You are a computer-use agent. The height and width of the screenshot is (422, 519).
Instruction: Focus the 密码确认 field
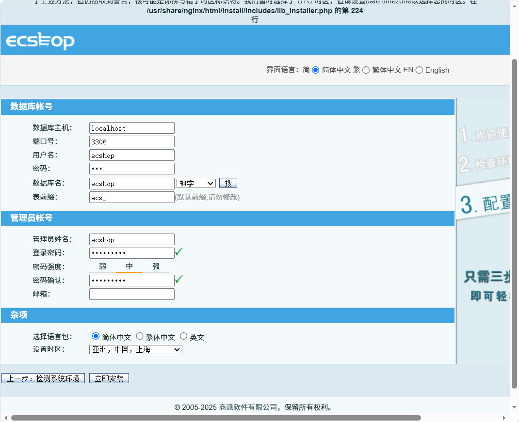[x=132, y=281]
